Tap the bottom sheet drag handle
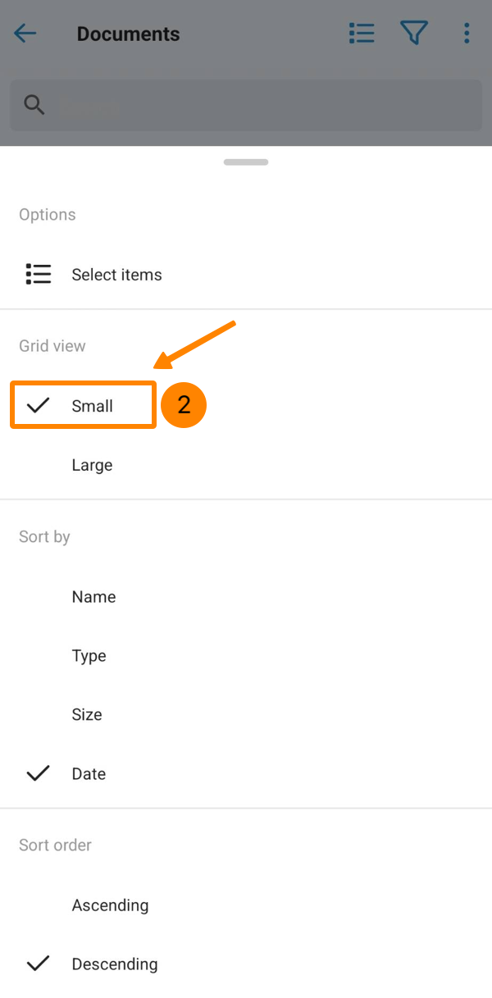The height and width of the screenshot is (998, 492). (246, 162)
